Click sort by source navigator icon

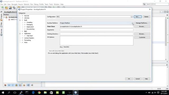coord(32,85)
